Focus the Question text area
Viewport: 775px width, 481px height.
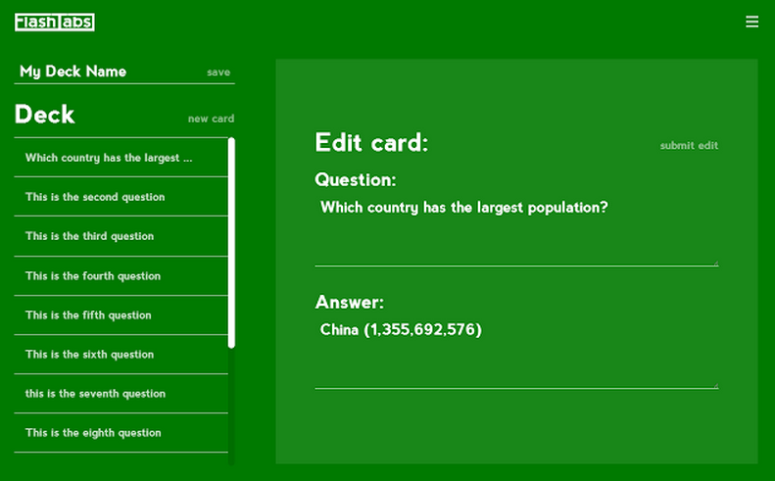pyautogui.click(x=516, y=230)
